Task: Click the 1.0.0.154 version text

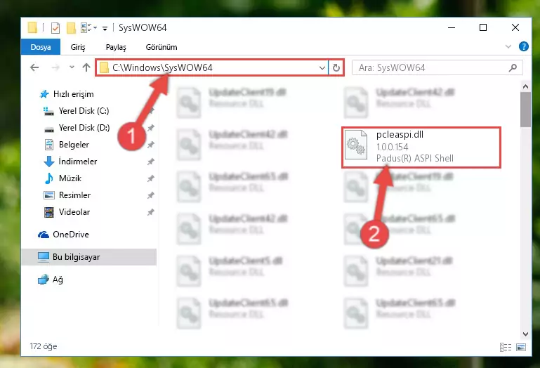Action: click(x=393, y=147)
